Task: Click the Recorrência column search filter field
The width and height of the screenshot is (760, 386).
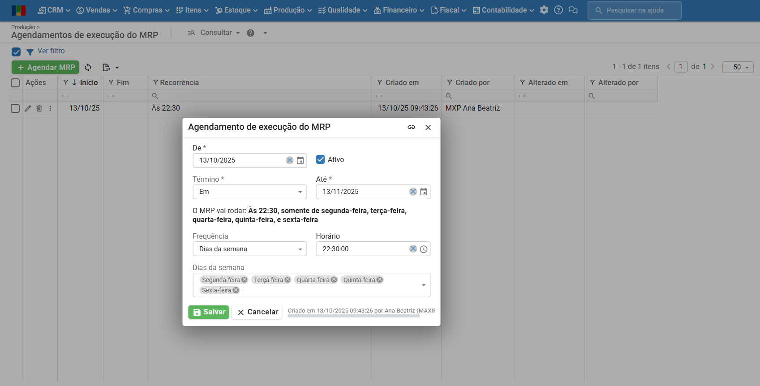Action: pyautogui.click(x=260, y=96)
